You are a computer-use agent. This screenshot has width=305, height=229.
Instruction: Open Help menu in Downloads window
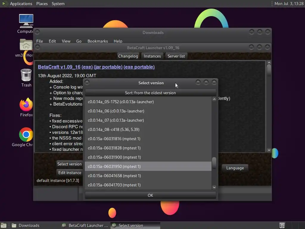click(x=118, y=41)
